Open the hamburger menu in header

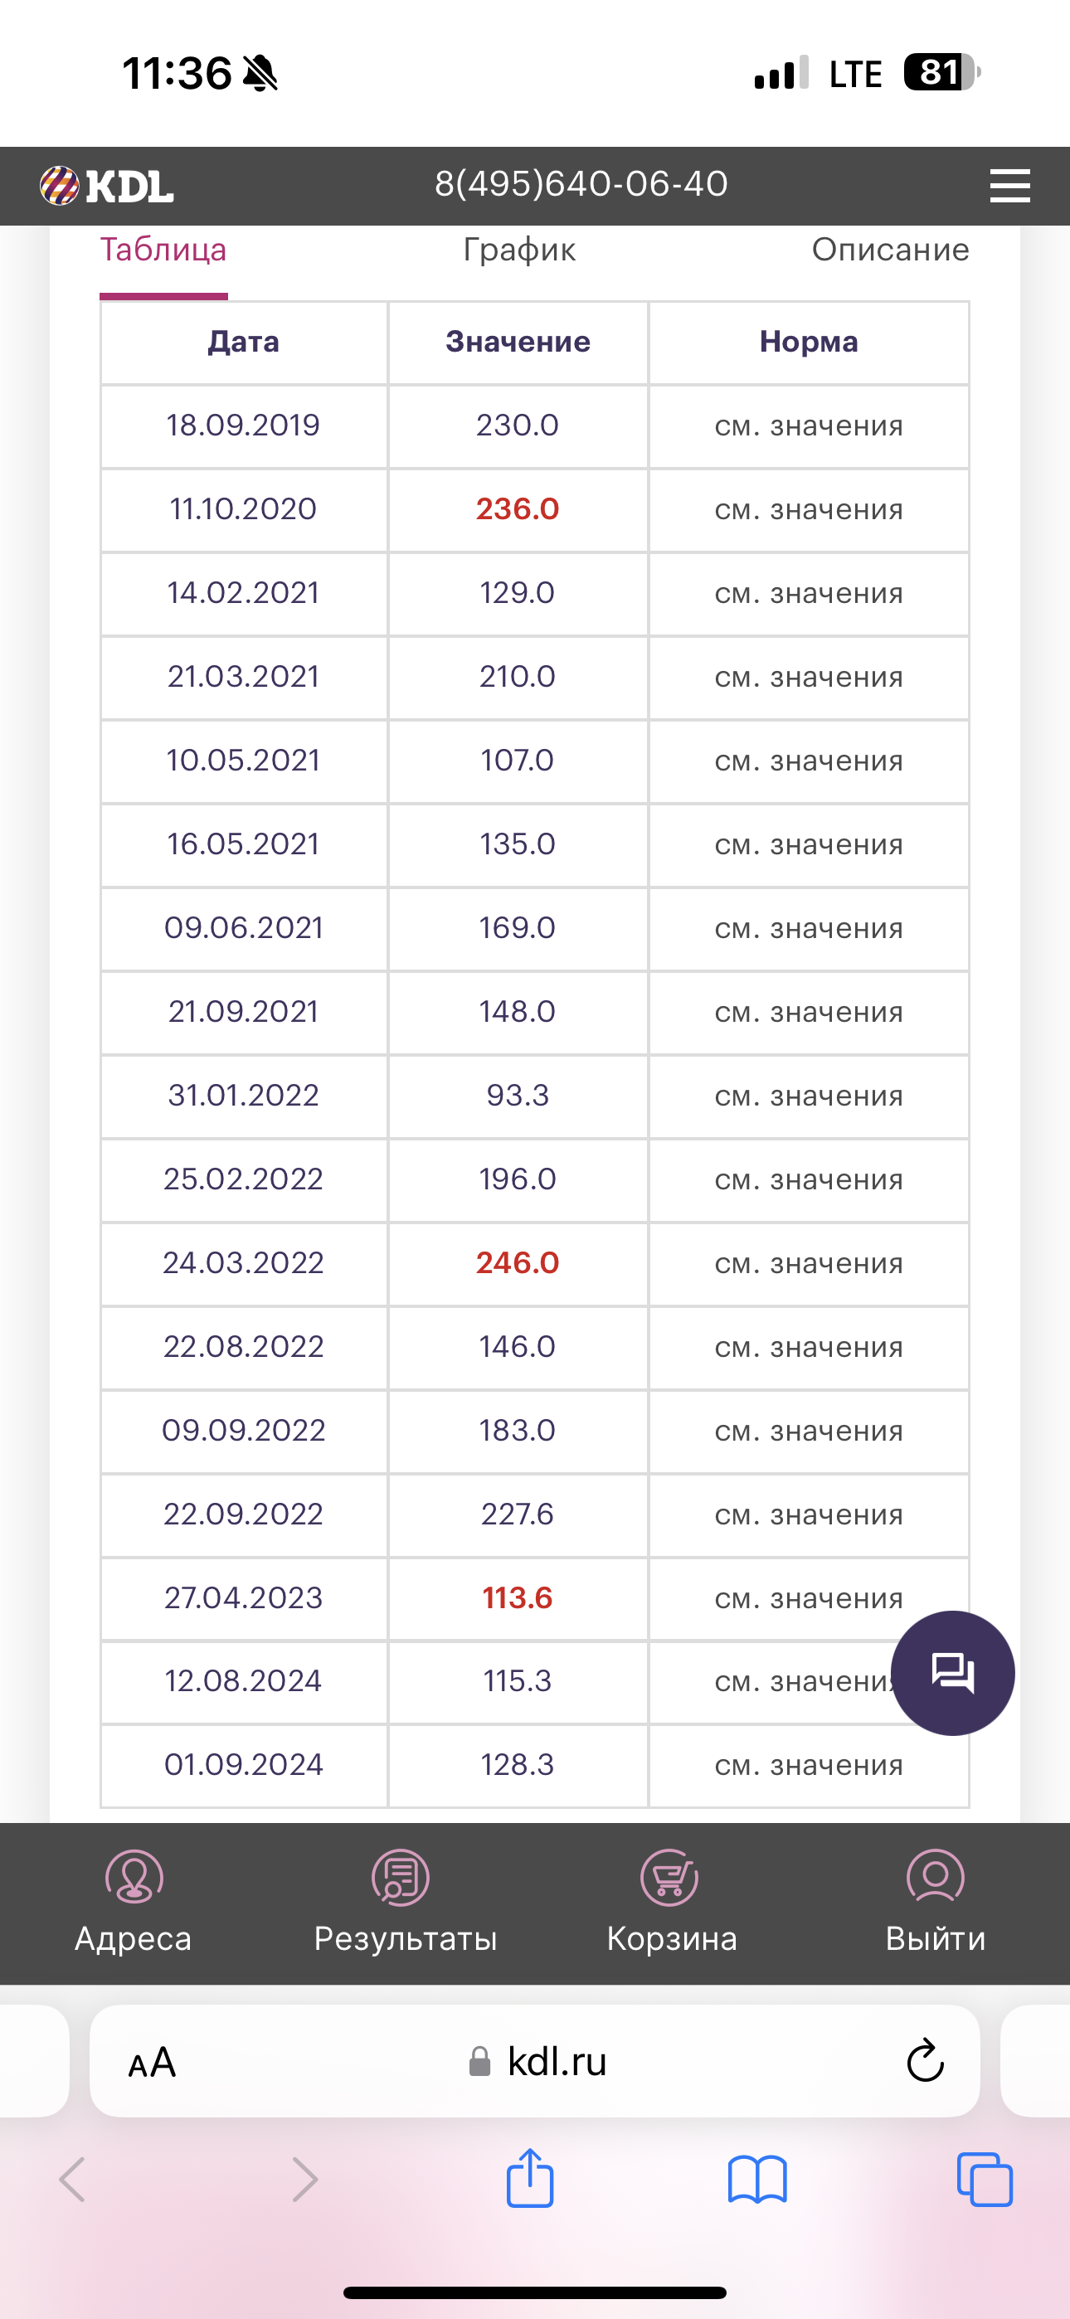[1009, 186]
